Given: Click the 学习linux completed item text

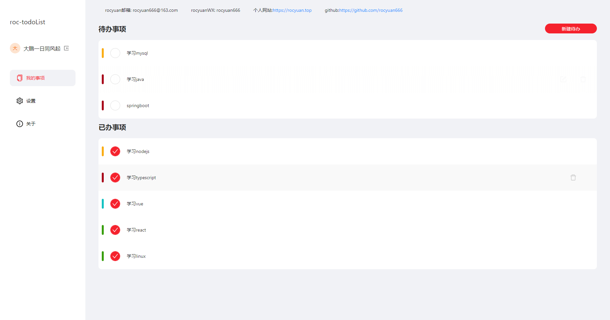Looking at the screenshot, I should click(136, 256).
